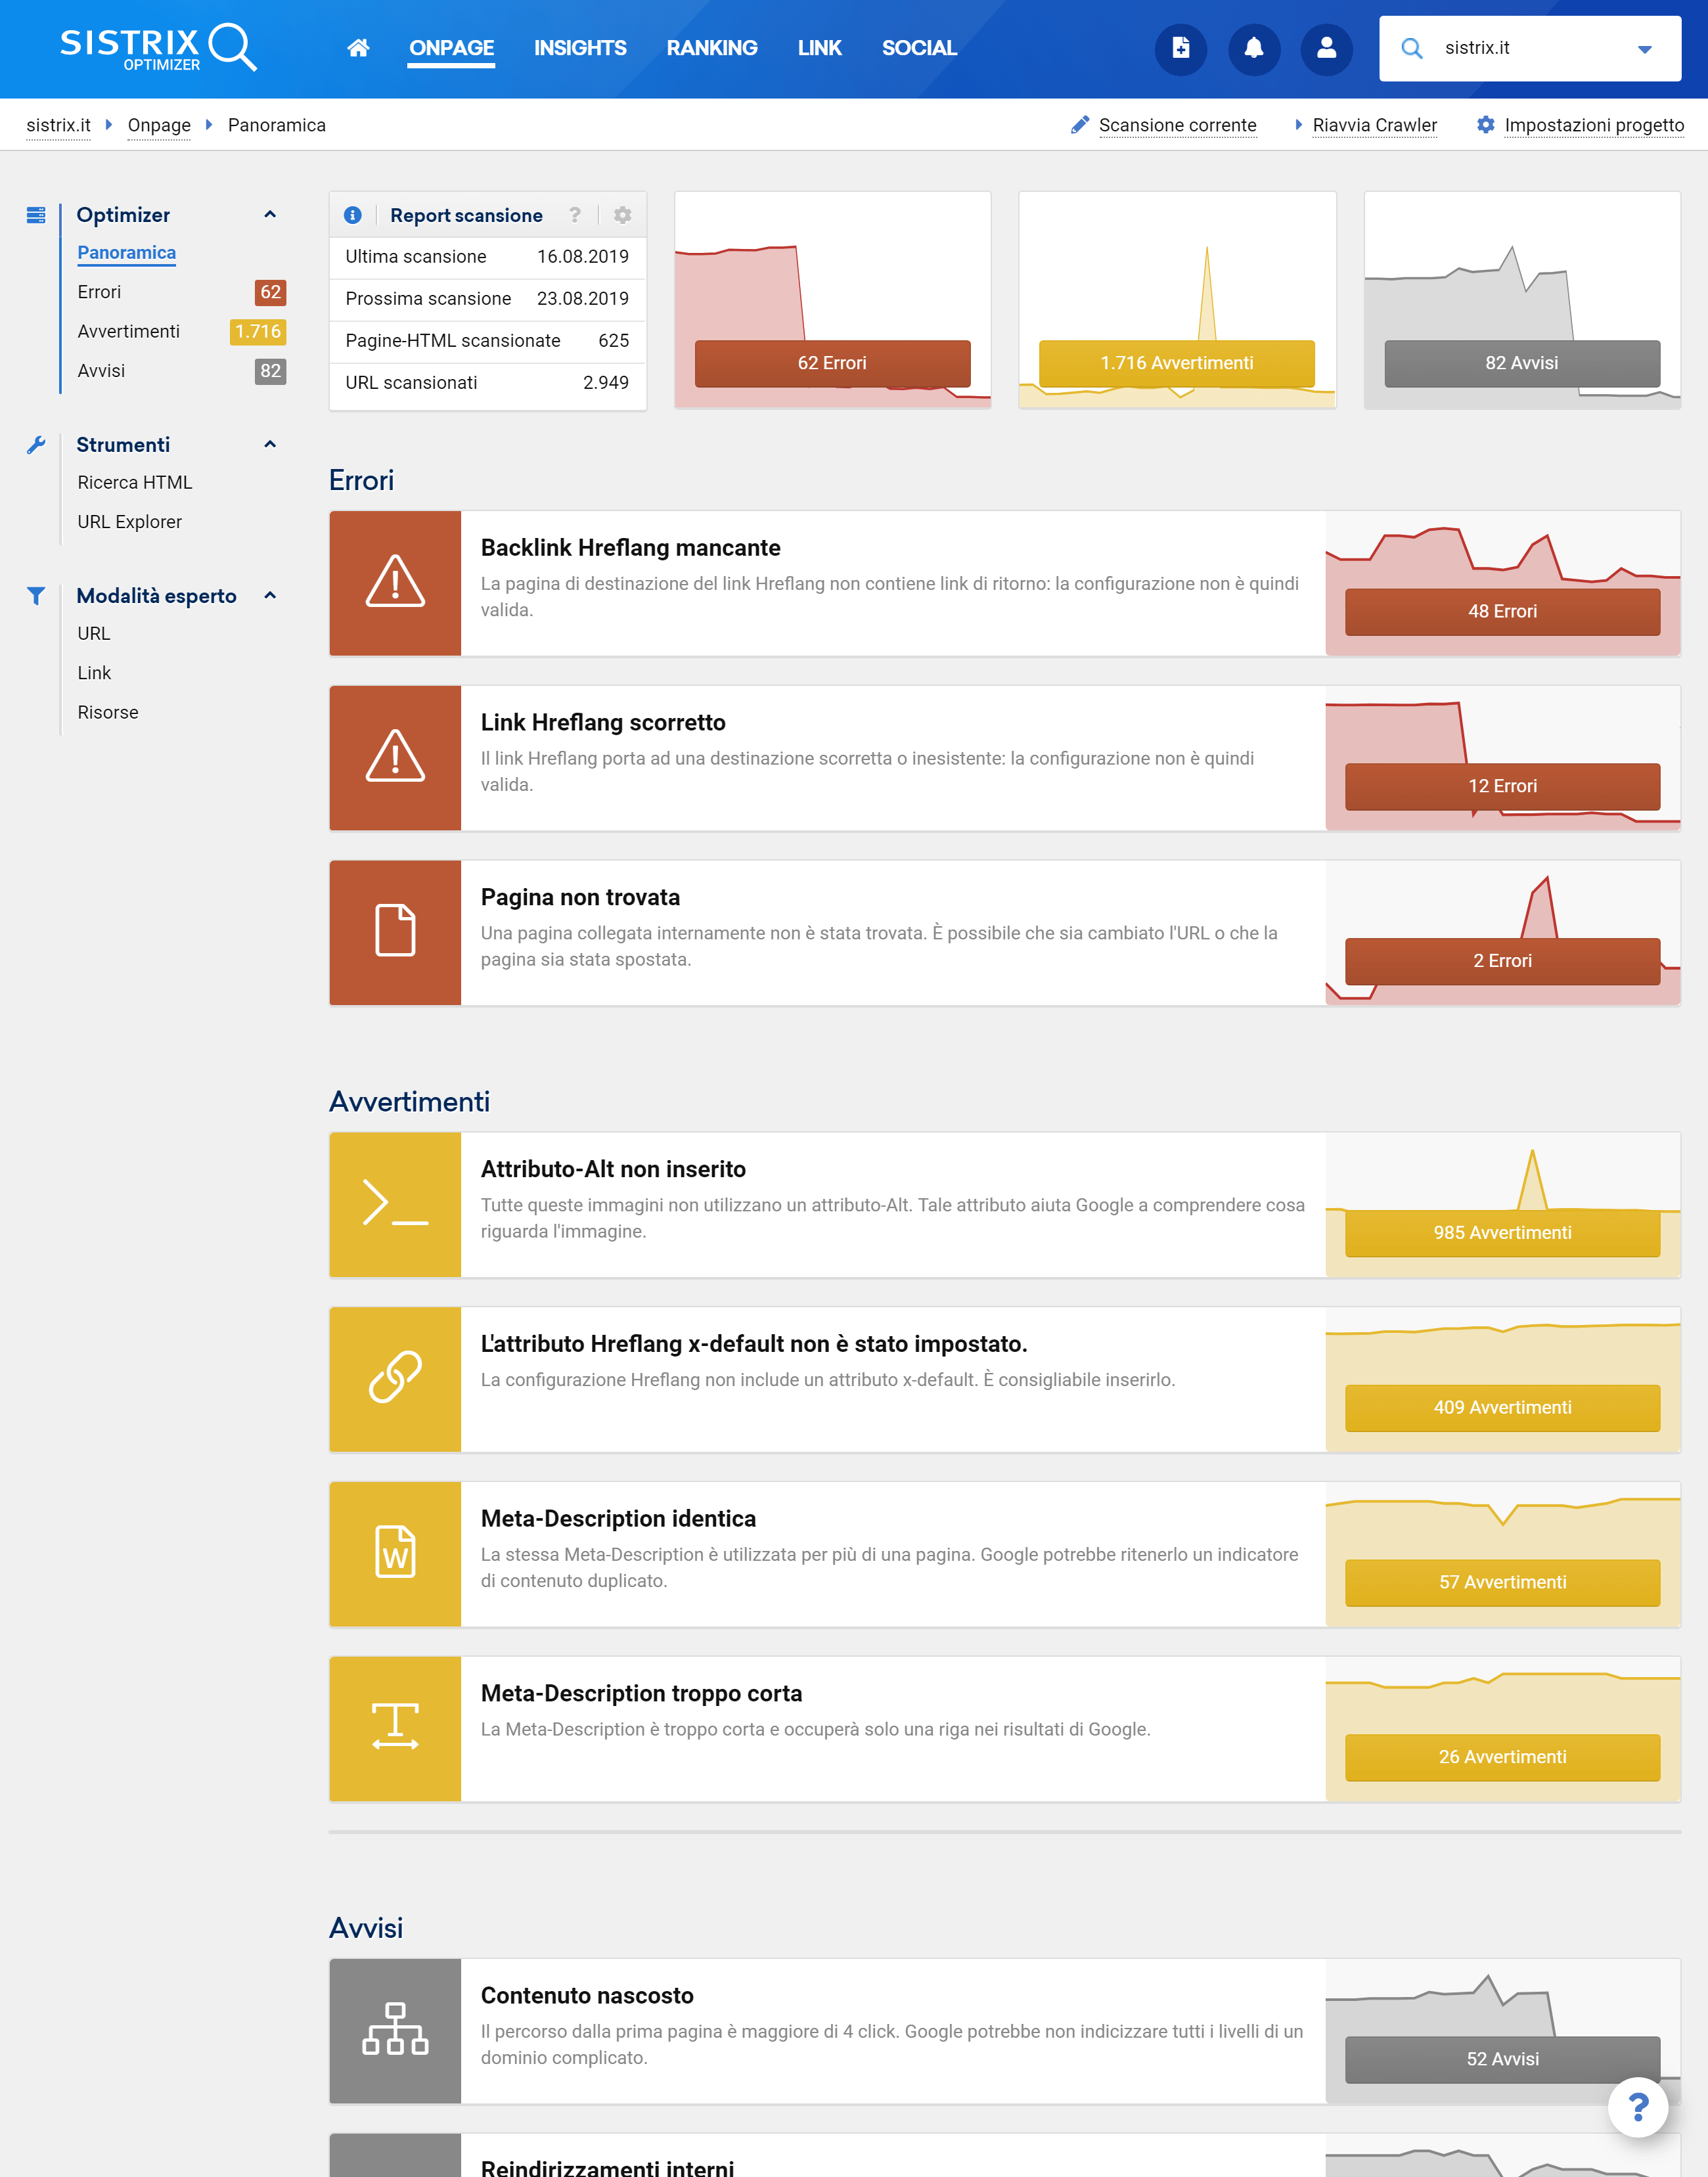Collapse the Modalità esperto section
This screenshot has width=1708, height=2177.
270,595
